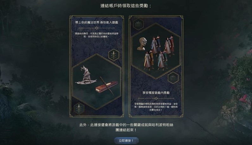252x145 pixels.
Task: Click the 此外，此連接 paragraph about 哈利波特粉絲團
Action: coord(126,127)
